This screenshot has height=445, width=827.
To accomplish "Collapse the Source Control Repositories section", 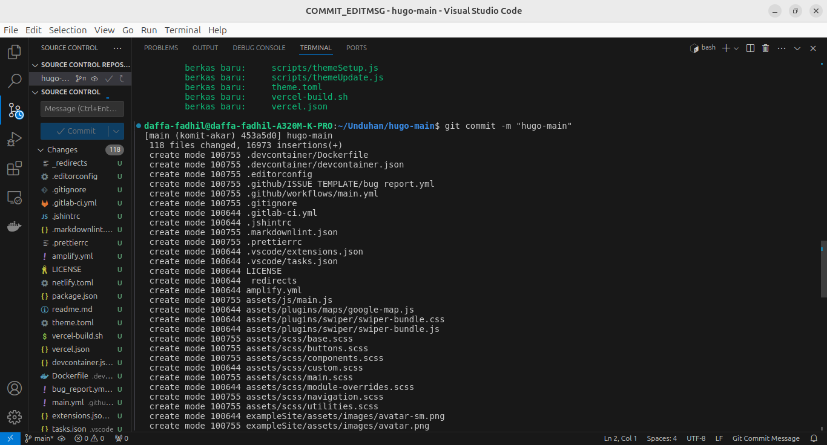I will (81, 65).
